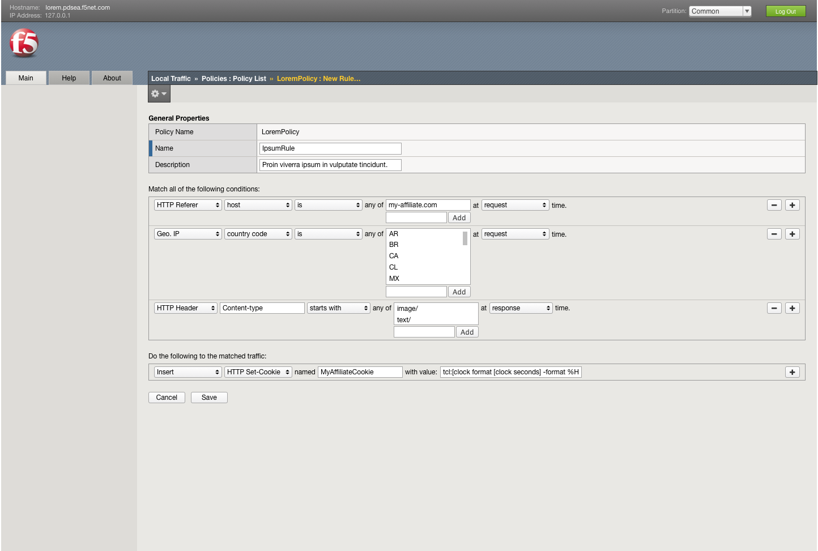Open the HTTP Header operand dropdown

coord(186,308)
